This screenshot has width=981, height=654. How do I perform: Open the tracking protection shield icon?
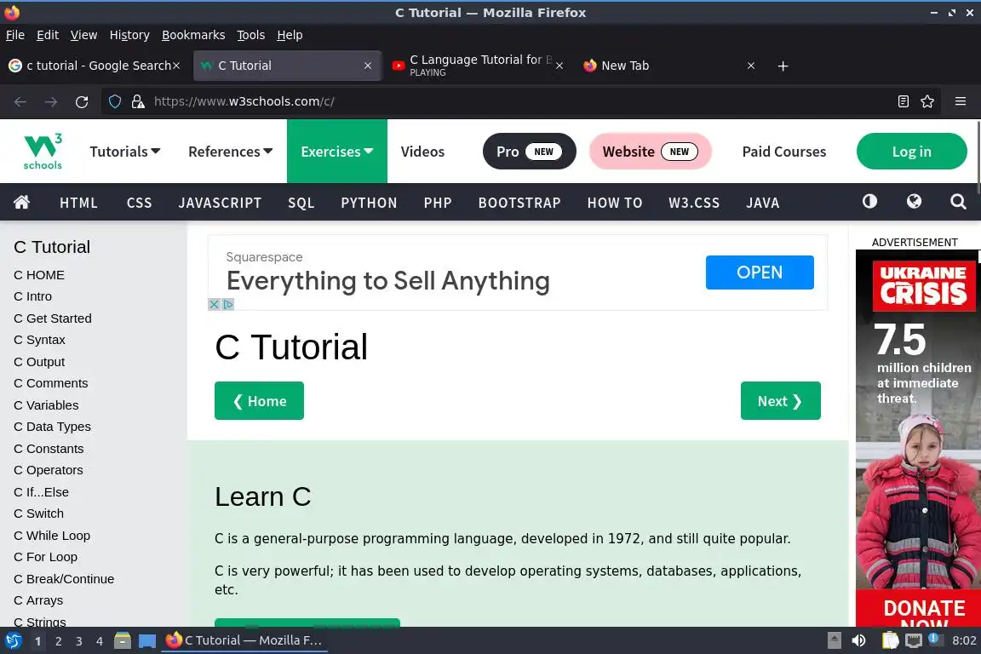click(x=115, y=101)
